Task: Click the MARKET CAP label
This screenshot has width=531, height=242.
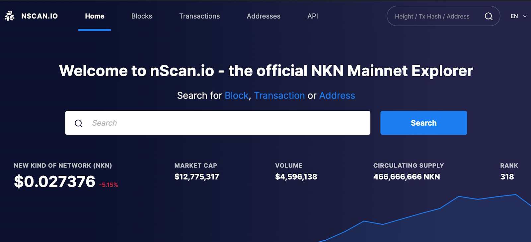Action: 196,165
